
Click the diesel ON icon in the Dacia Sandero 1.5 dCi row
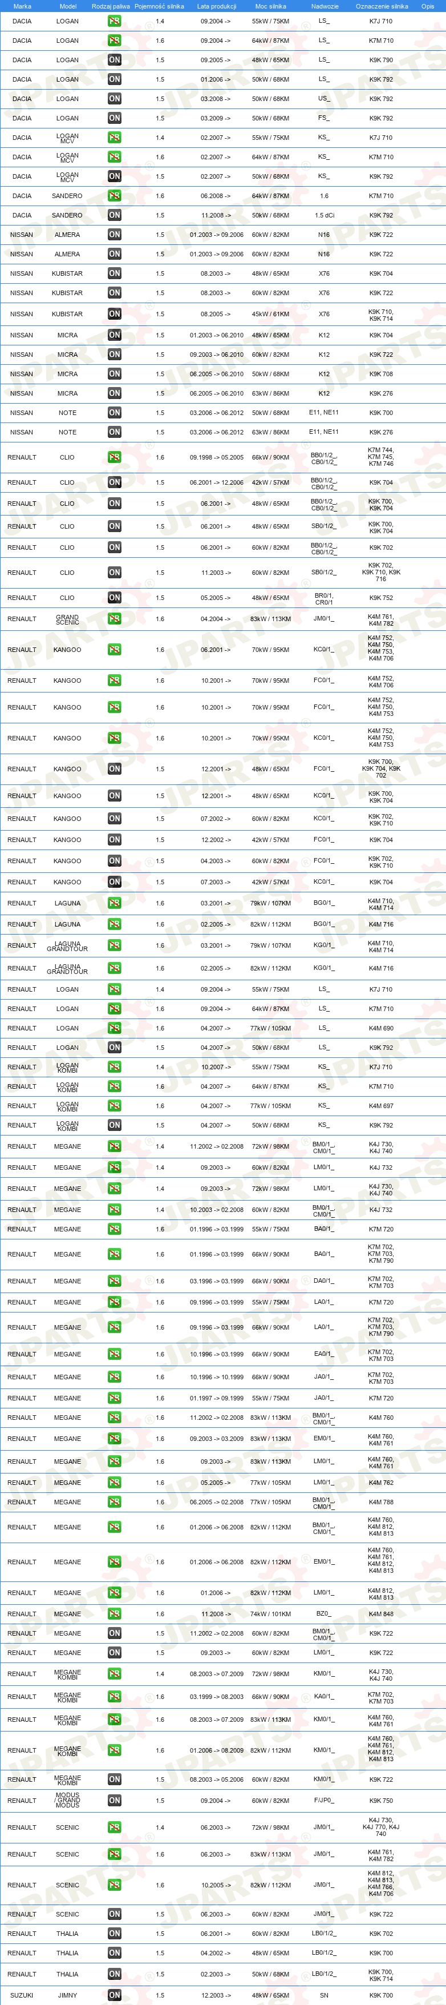(x=114, y=215)
